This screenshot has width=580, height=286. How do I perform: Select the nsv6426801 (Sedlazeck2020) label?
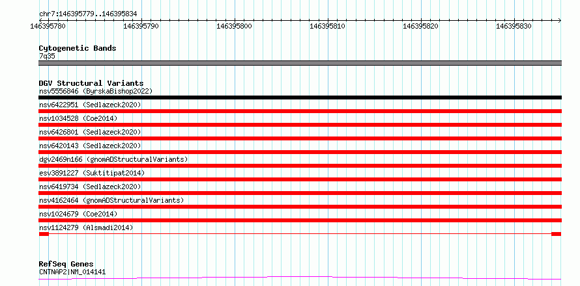90,132
